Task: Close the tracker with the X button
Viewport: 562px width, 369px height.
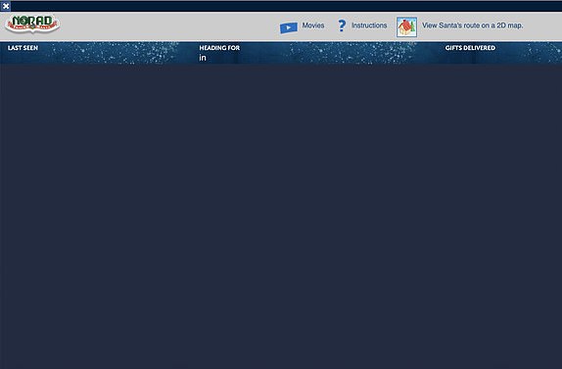Action: pyautogui.click(x=5, y=6)
